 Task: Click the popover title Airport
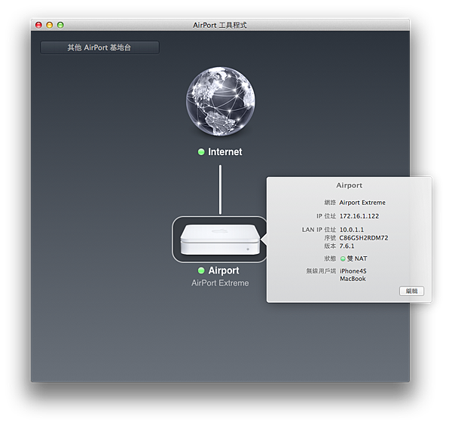[349, 185]
